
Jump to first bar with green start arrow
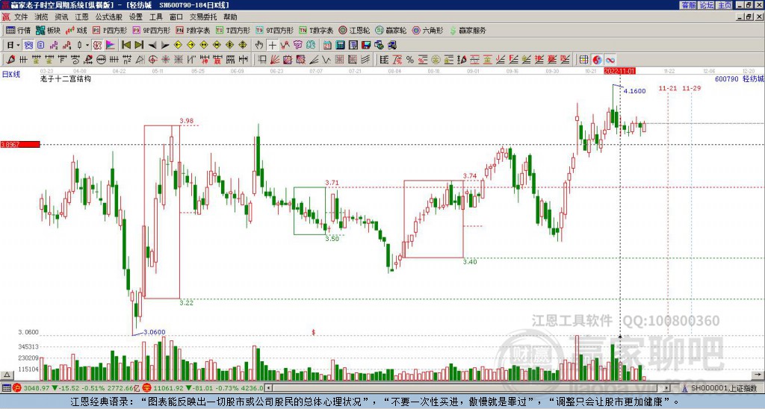126,45
